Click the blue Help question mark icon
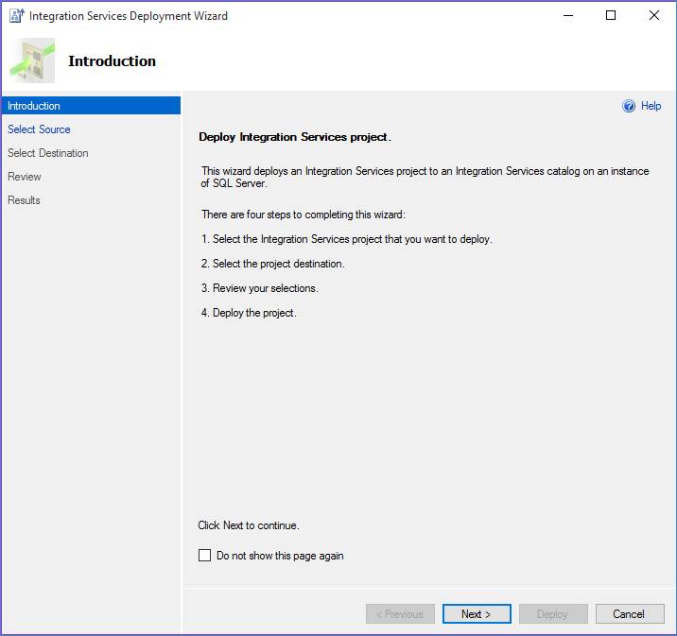This screenshot has width=677, height=636. click(x=629, y=106)
